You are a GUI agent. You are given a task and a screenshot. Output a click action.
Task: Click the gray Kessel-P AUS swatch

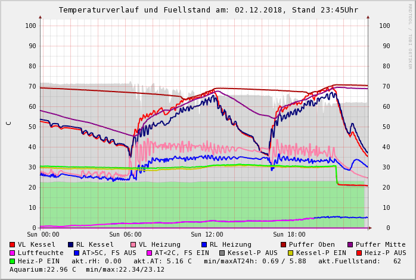coord(222,253)
